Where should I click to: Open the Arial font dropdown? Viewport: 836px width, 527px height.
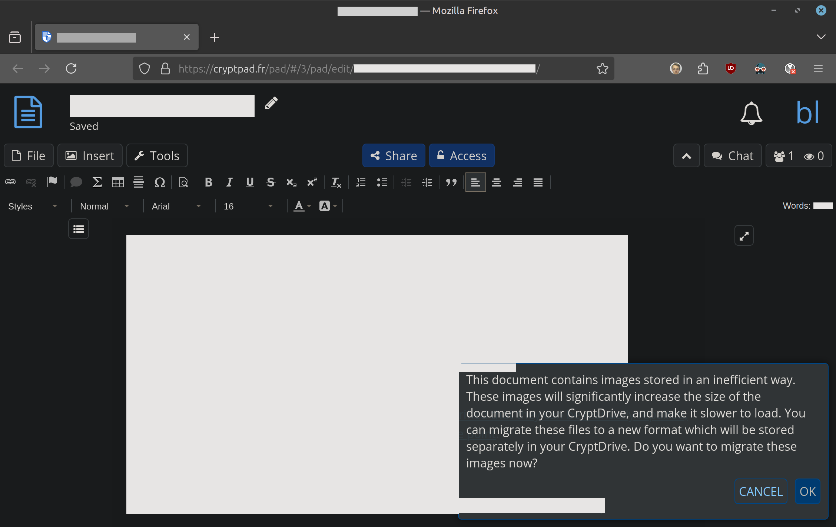(176, 206)
